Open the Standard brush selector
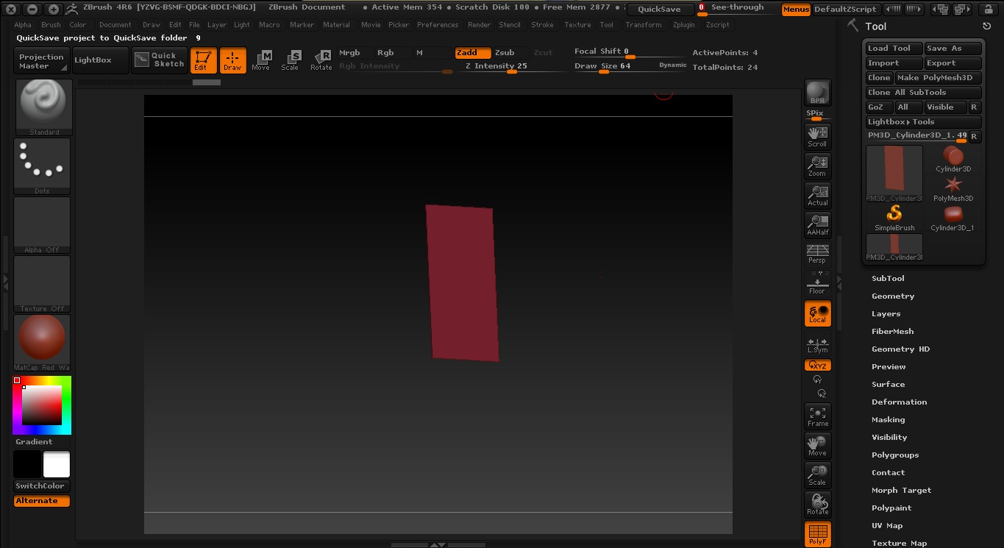This screenshot has height=548, width=1004. (x=44, y=107)
